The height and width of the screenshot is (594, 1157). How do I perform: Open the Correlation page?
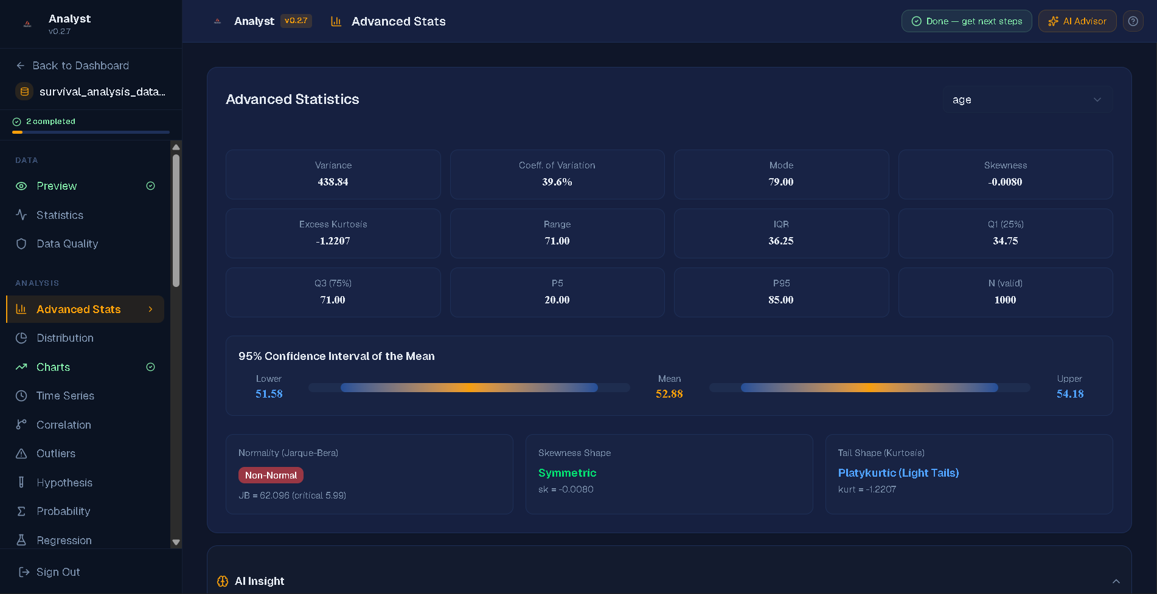click(85, 424)
